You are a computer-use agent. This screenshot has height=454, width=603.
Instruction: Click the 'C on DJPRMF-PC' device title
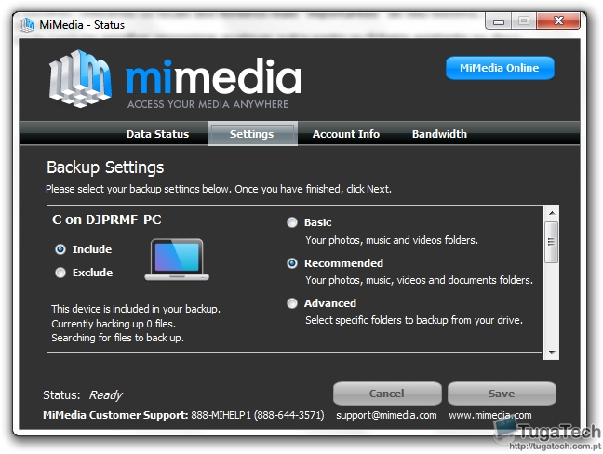106,220
